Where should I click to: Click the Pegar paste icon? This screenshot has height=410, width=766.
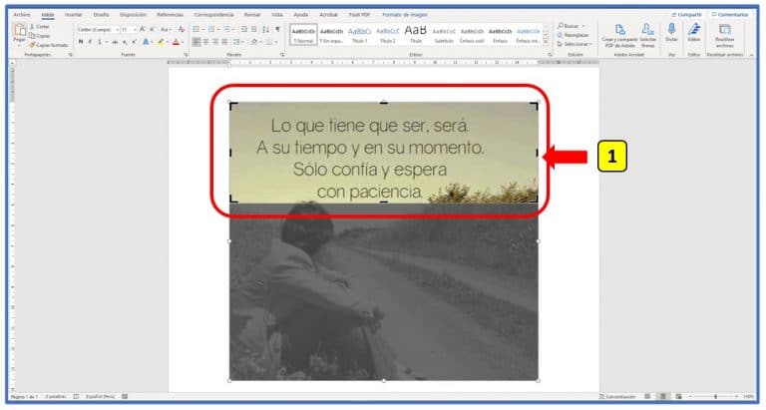[20, 31]
